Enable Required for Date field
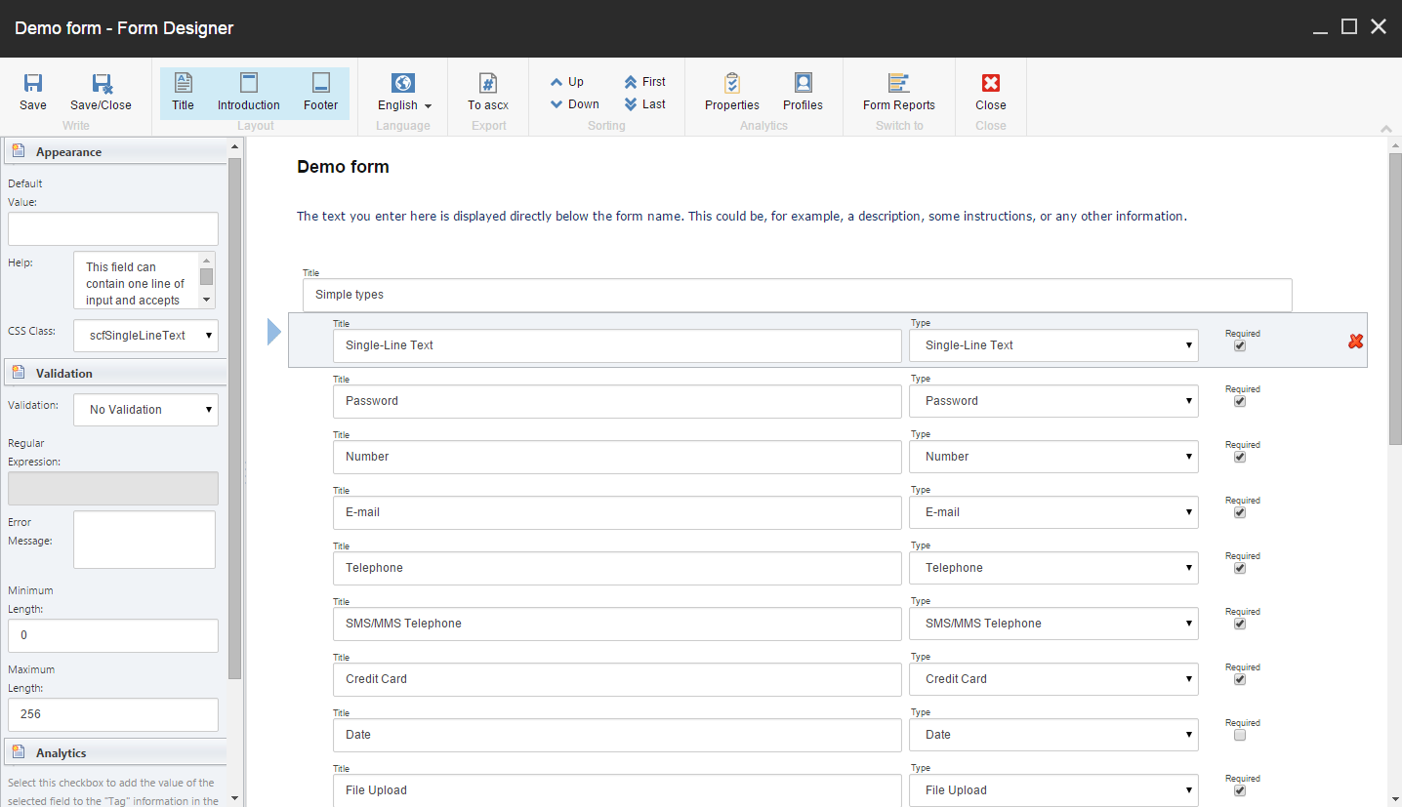The height and width of the screenshot is (807, 1402). 1240,735
